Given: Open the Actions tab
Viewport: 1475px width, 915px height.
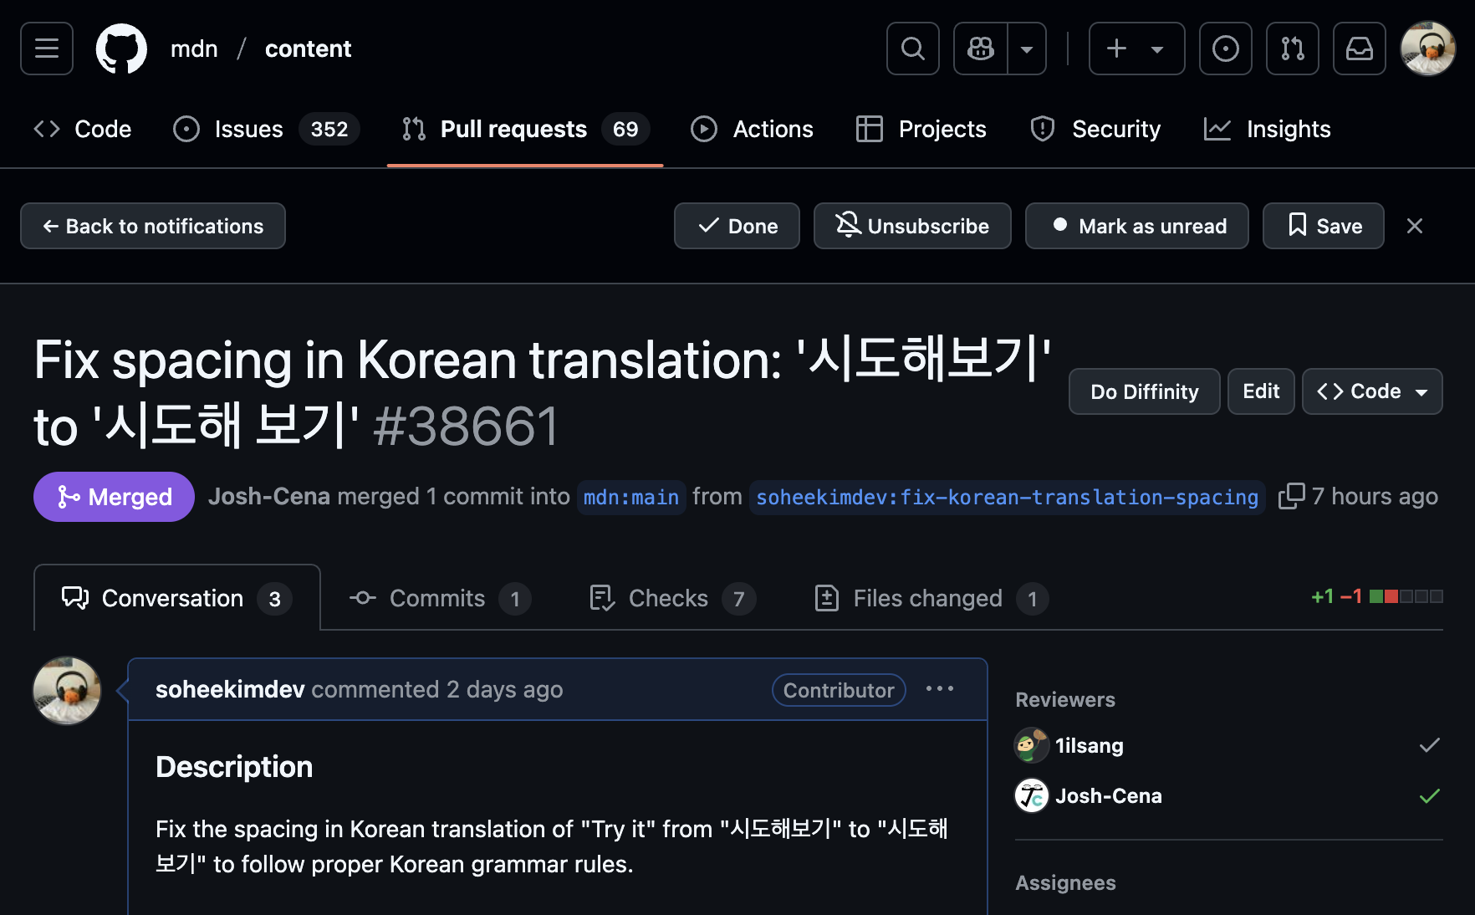Looking at the screenshot, I should coord(752,129).
